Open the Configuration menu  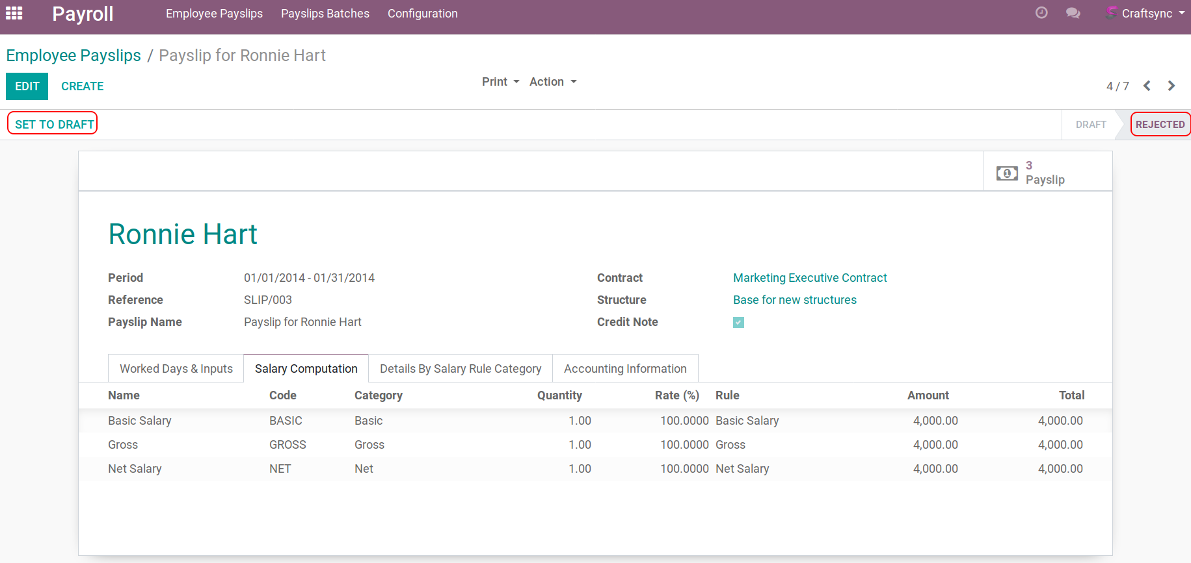(x=422, y=14)
